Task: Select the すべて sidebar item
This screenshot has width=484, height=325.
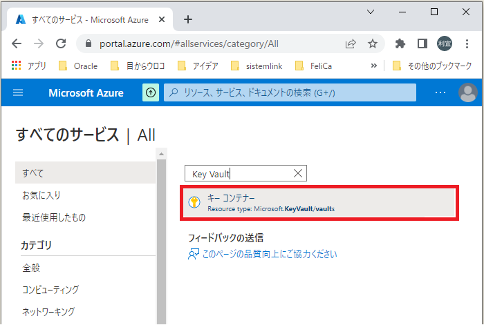Action: tap(86, 173)
